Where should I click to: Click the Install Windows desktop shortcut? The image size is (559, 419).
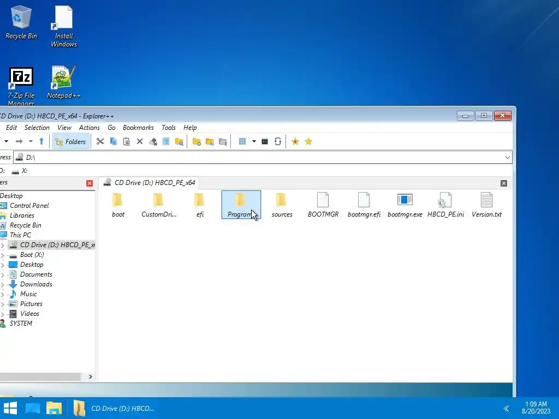63,27
